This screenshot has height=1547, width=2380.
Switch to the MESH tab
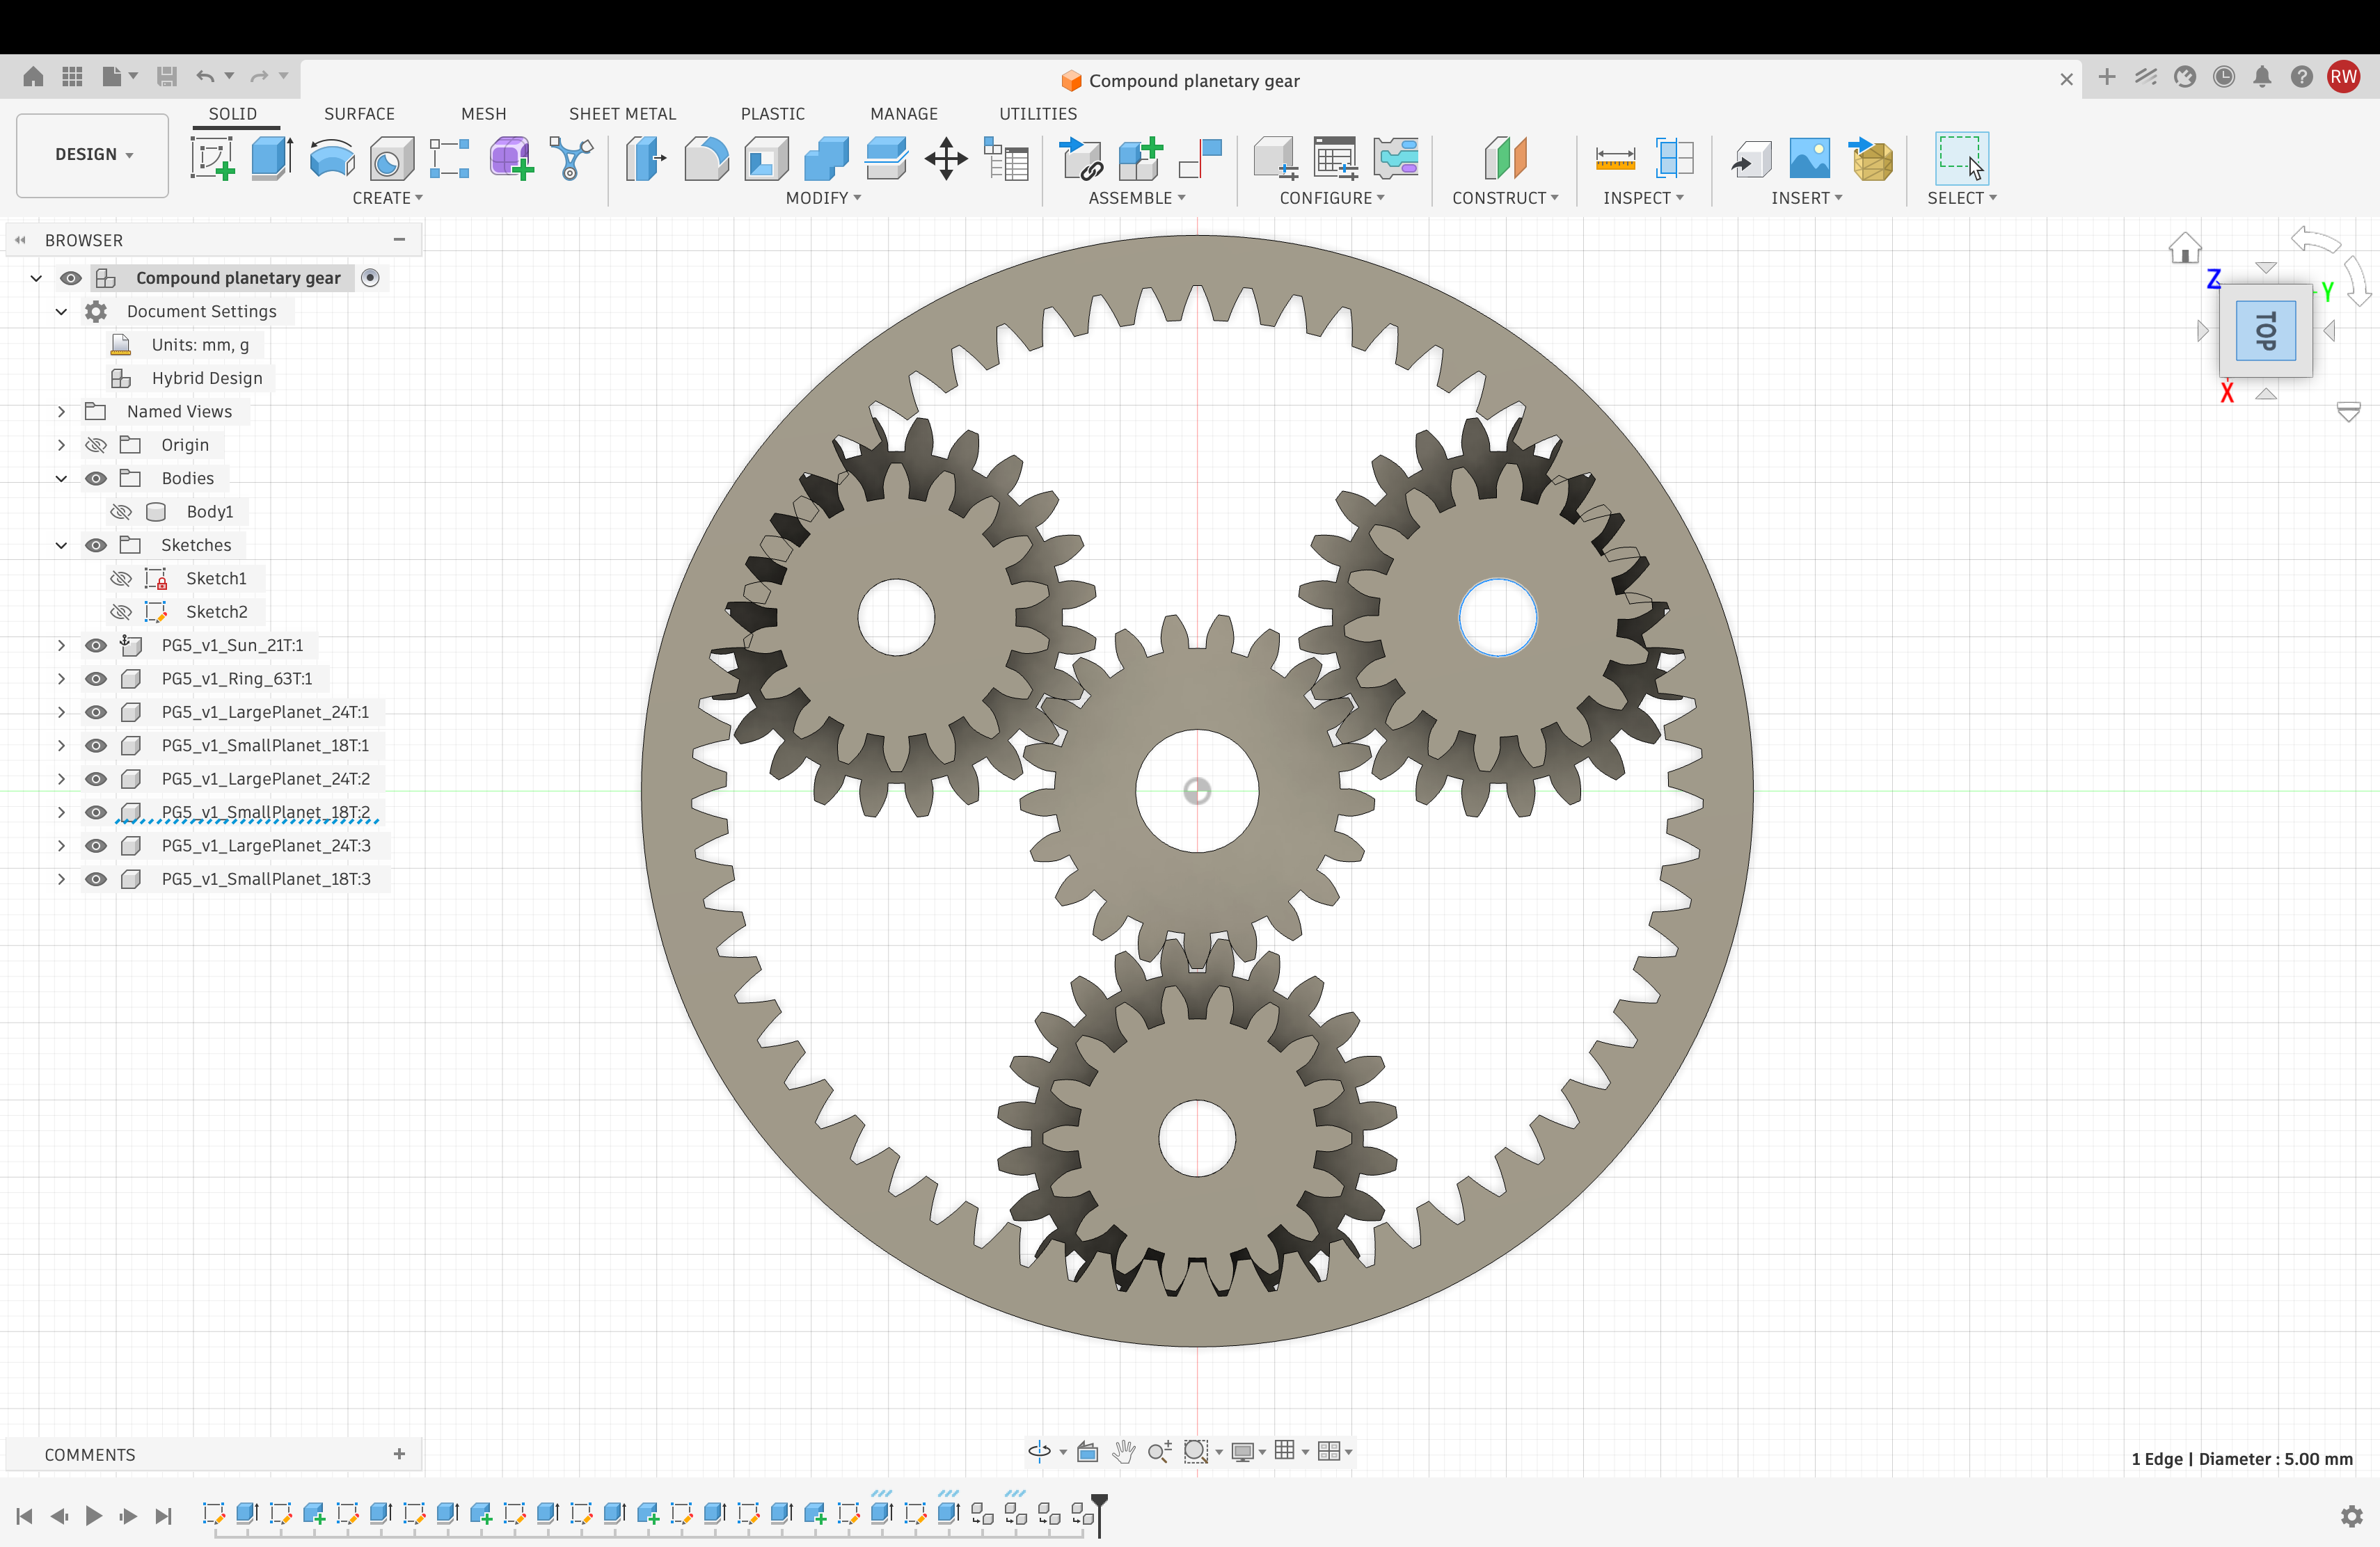(483, 114)
